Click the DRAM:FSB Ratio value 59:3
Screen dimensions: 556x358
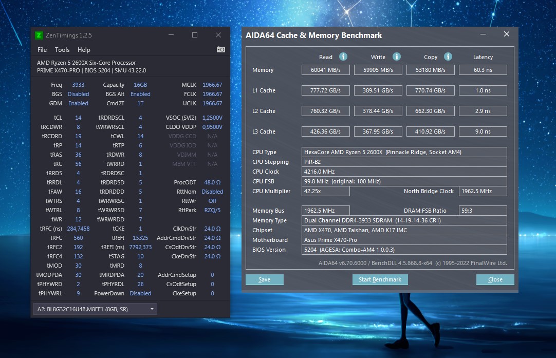coord(483,211)
